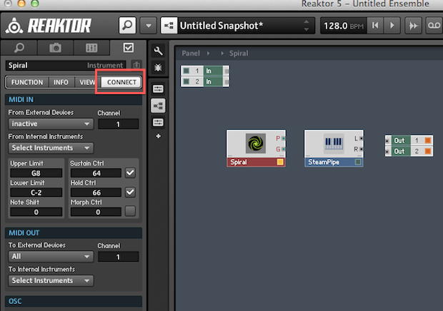This screenshot has height=311, width=443.
Task: Toggle the Sustain Ctrl checkbox
Action: (x=129, y=173)
